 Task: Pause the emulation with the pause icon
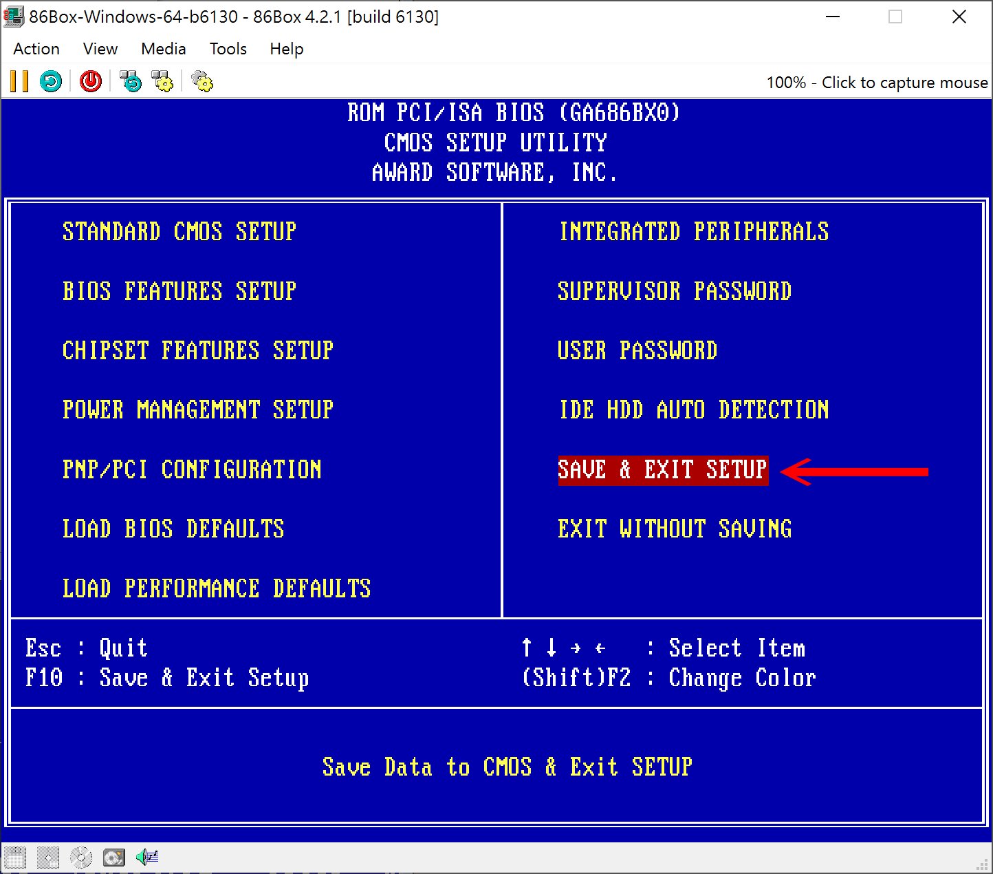19,81
